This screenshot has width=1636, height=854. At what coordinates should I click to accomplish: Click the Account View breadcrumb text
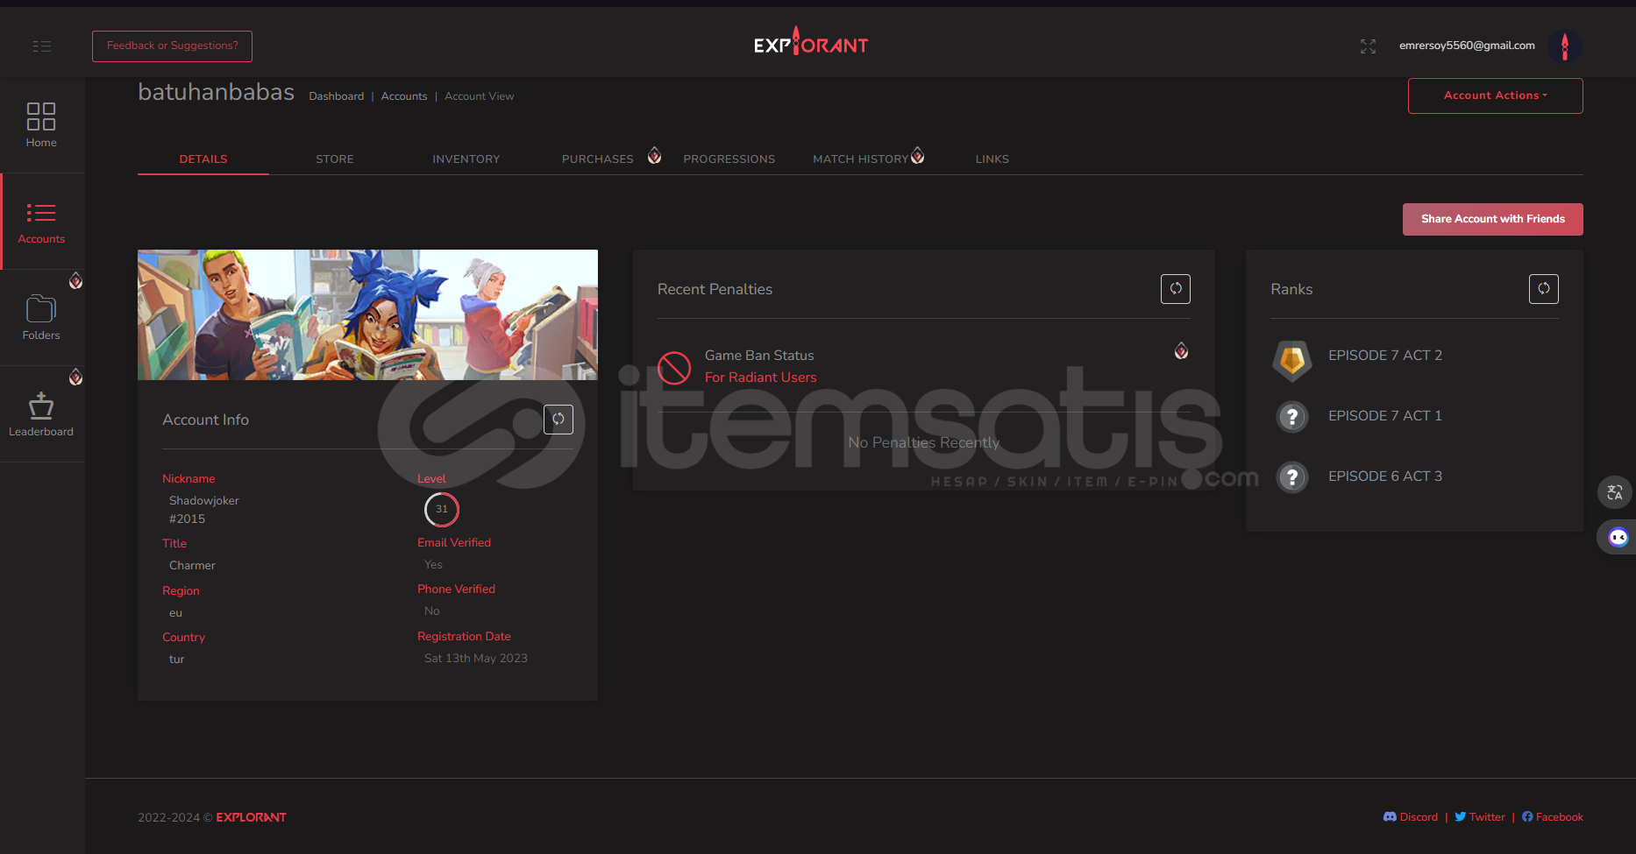point(480,96)
